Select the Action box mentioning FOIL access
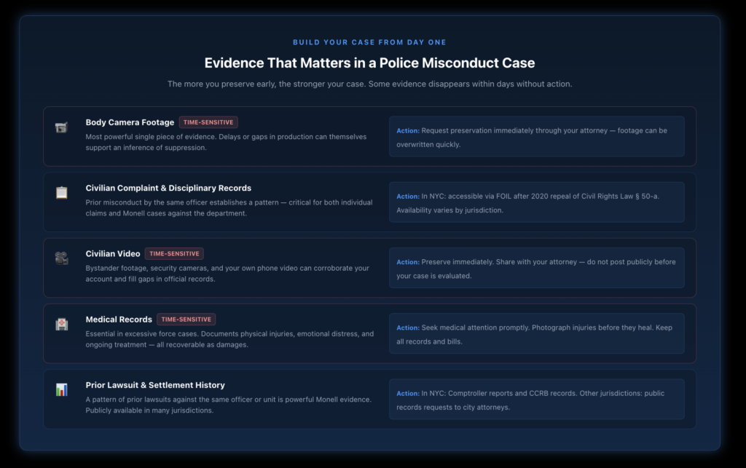Screen dimensions: 746x468 point(537,202)
